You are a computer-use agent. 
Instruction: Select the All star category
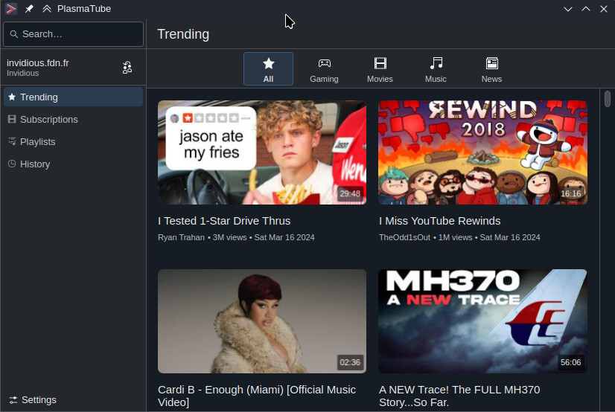pos(268,69)
